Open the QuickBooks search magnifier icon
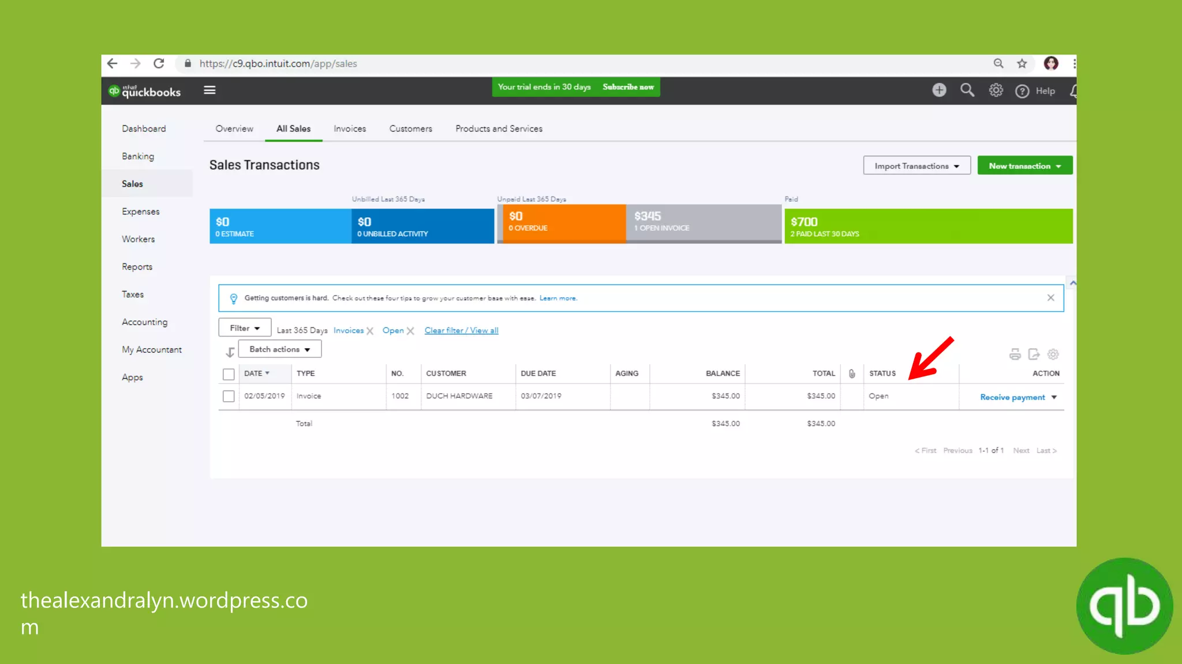The height and width of the screenshot is (664, 1182). click(x=967, y=90)
